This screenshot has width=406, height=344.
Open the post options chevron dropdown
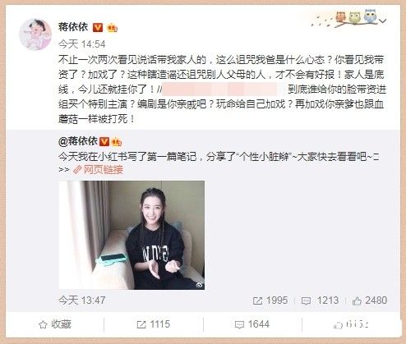click(x=382, y=21)
